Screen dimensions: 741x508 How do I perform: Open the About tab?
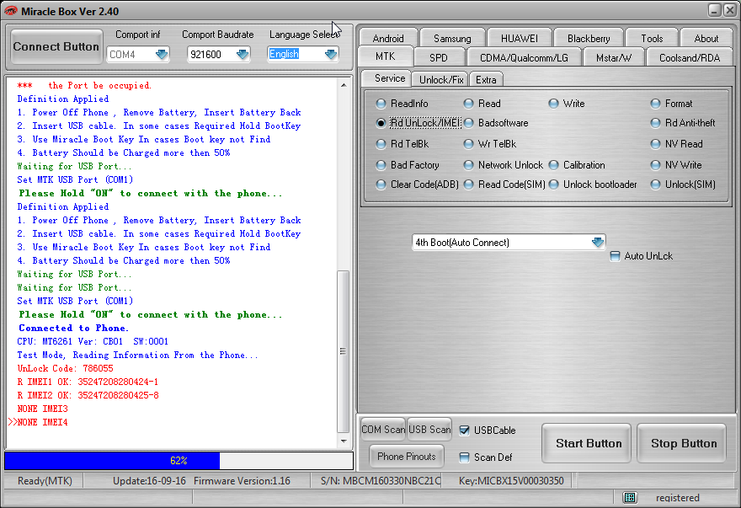tap(706, 38)
